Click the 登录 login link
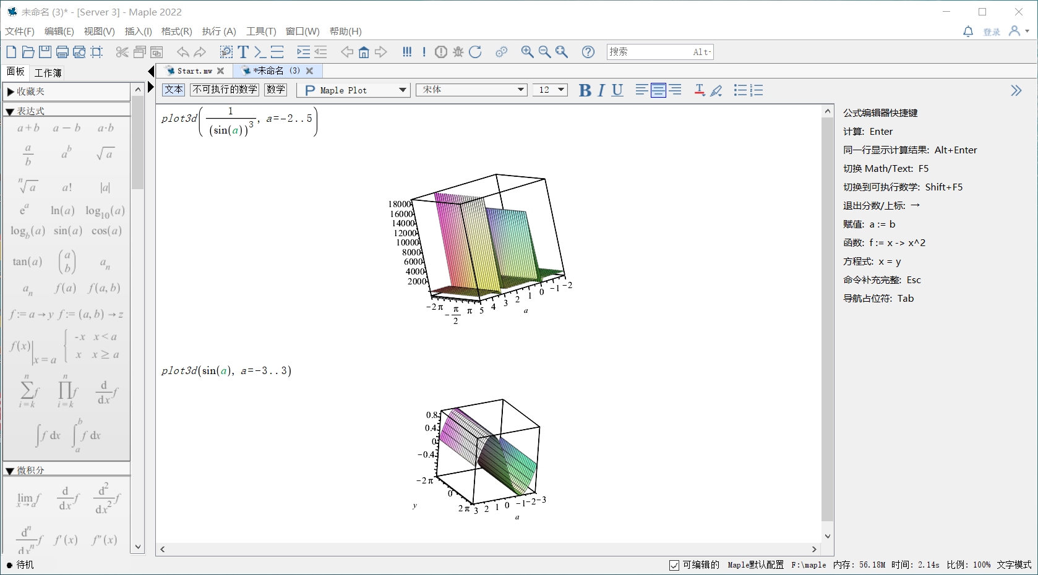Image resolution: width=1038 pixels, height=575 pixels. (992, 32)
